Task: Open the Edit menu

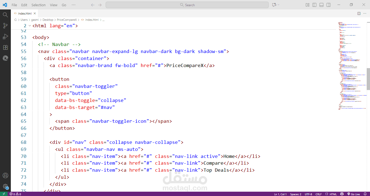Action: [x=24, y=5]
